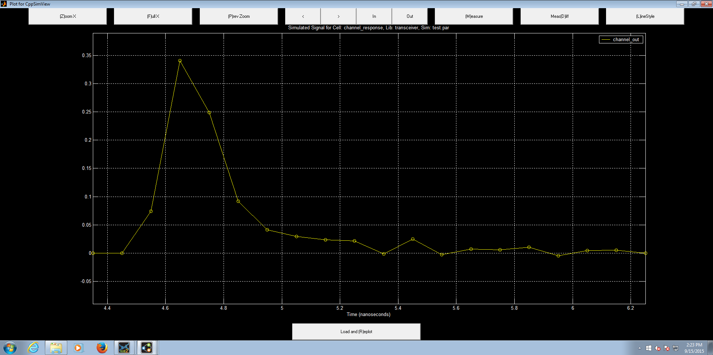Activate (Z)oom X on the plot toolbar
The image size is (713, 355).
[67, 16]
